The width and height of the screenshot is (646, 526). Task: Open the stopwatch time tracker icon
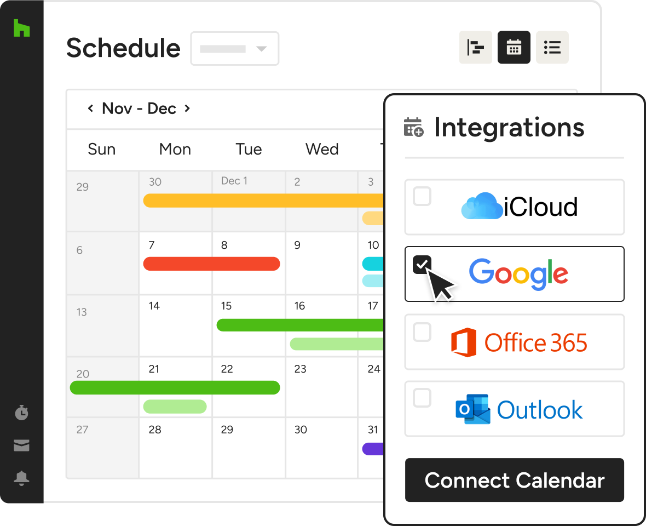21,413
